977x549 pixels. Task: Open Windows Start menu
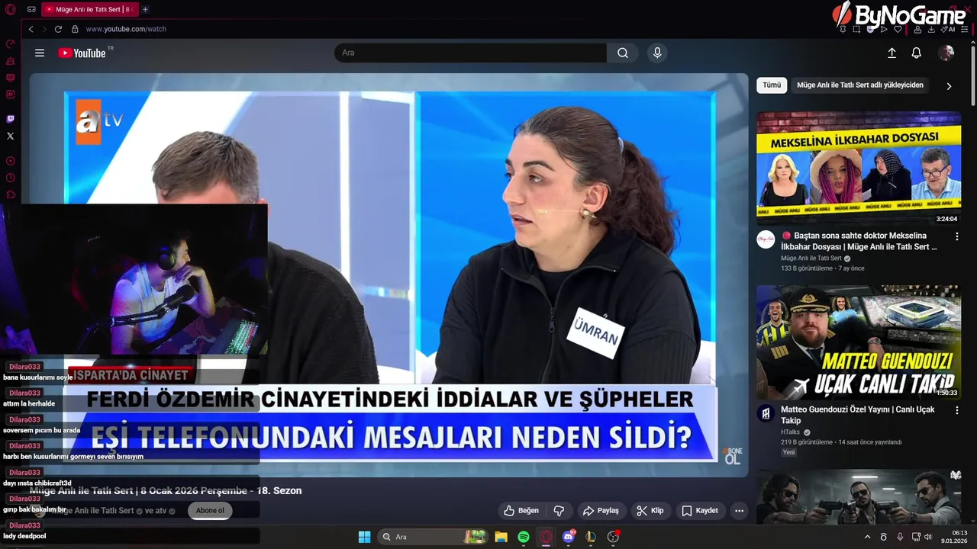(x=364, y=537)
